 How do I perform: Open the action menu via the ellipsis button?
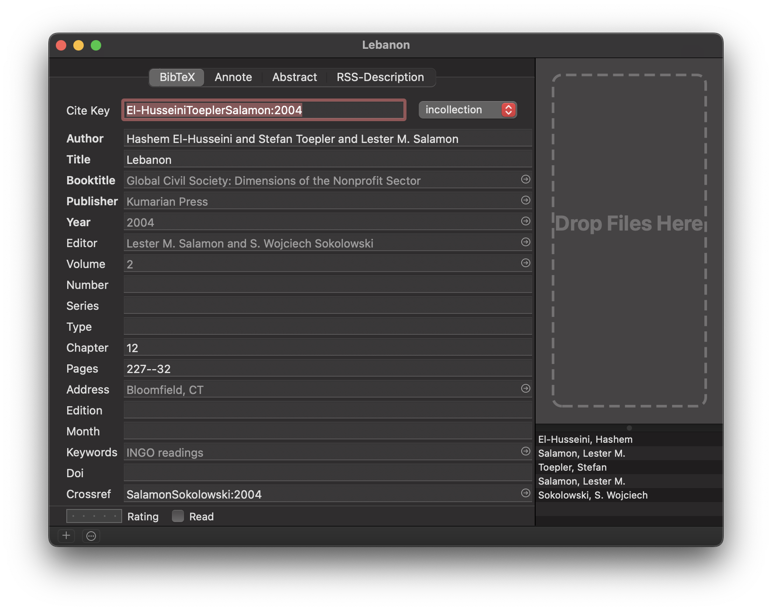[x=91, y=536]
